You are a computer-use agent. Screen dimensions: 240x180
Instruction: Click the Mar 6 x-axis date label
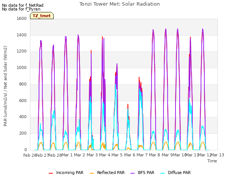pos(130,155)
